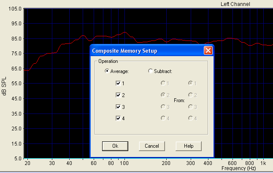The image size is (273, 173).
Task: Confirm the dialog with Ok
Action: (x=115, y=146)
